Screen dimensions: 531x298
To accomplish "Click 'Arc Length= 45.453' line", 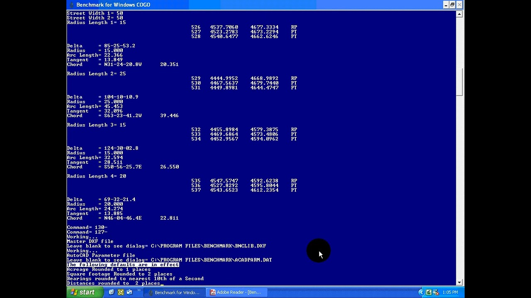I will point(95,106).
